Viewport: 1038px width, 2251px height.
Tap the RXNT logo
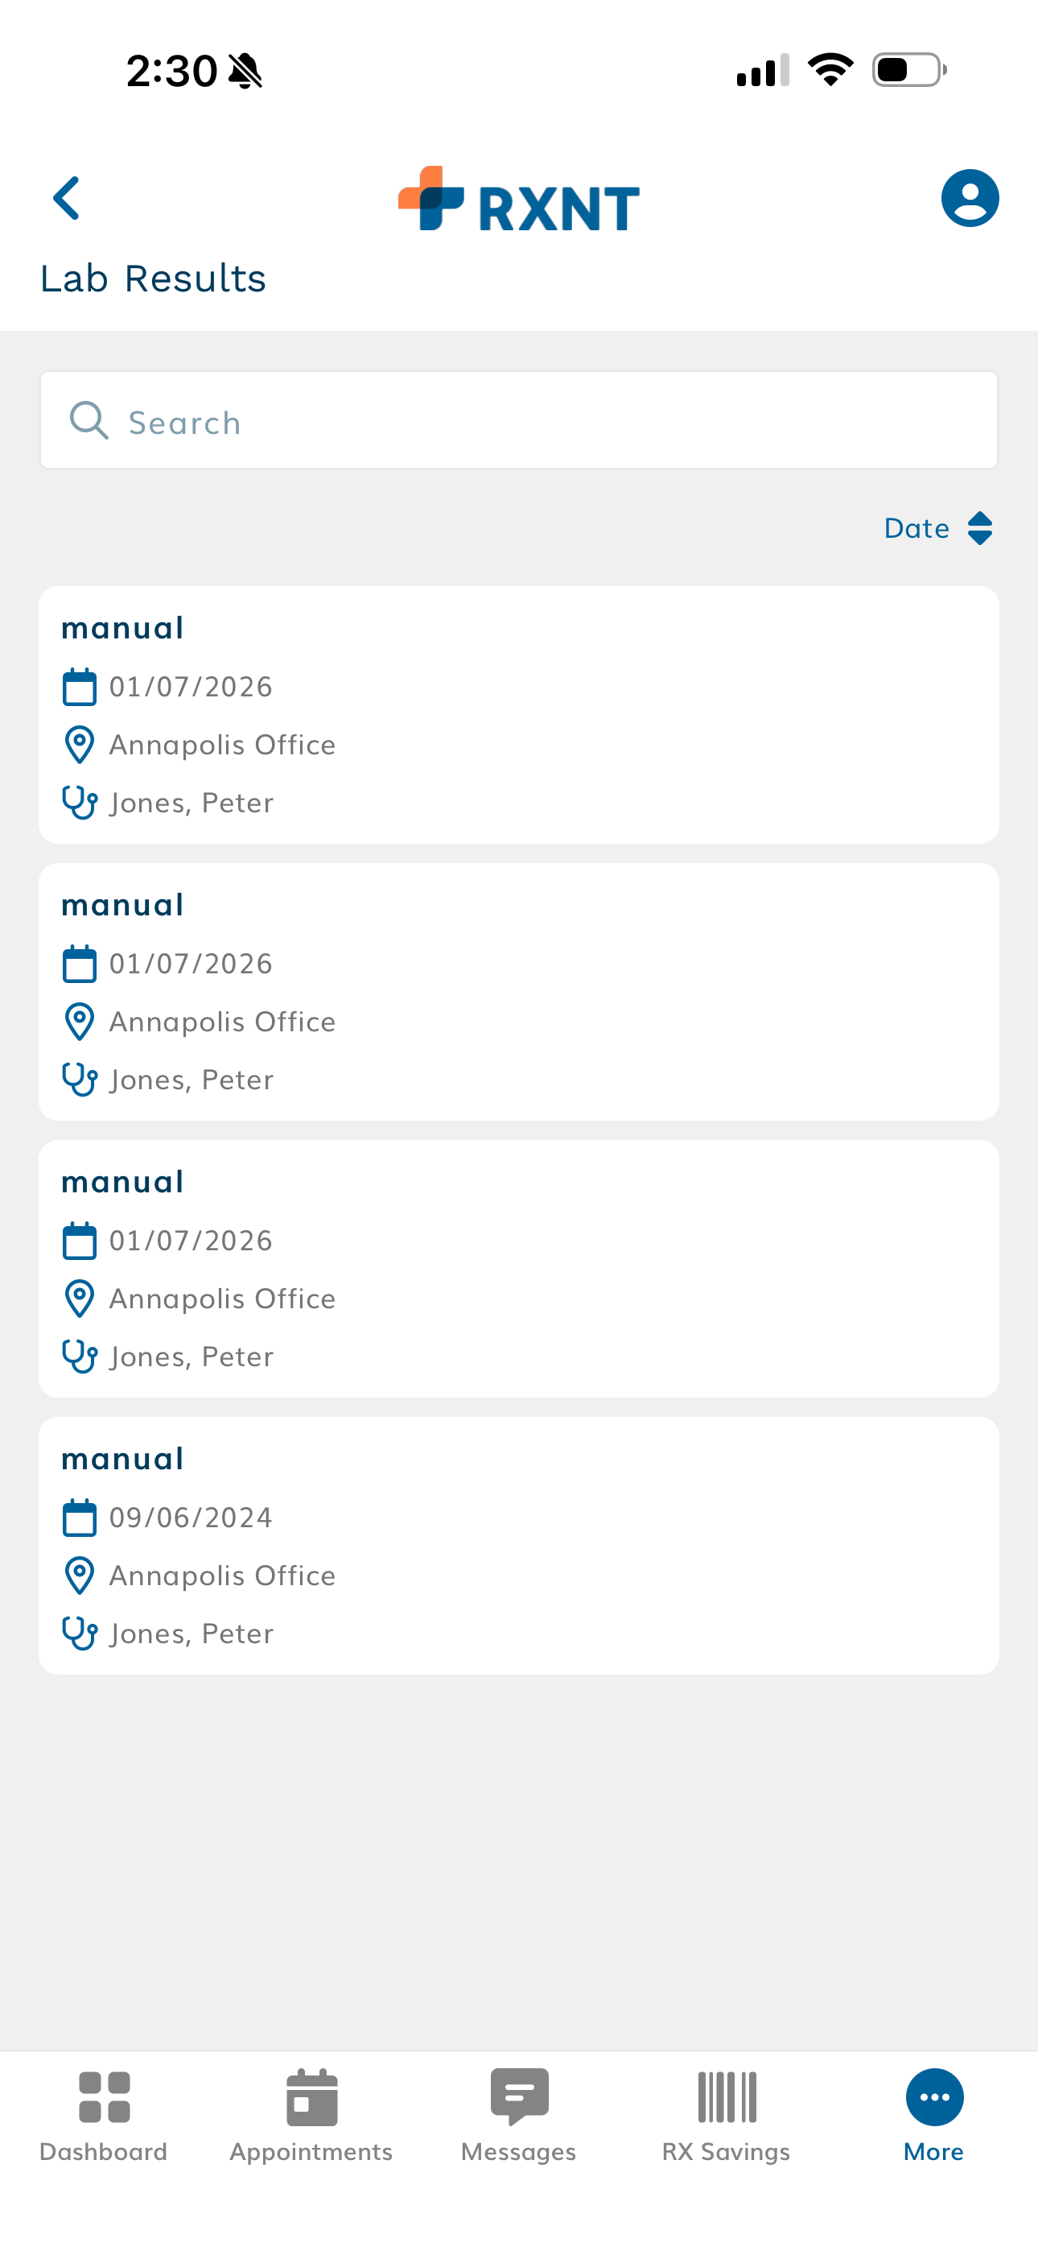coord(519,202)
